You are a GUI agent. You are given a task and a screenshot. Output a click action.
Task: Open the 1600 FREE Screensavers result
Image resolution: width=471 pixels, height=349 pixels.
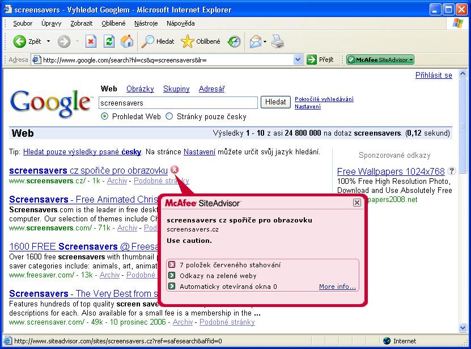point(83,246)
